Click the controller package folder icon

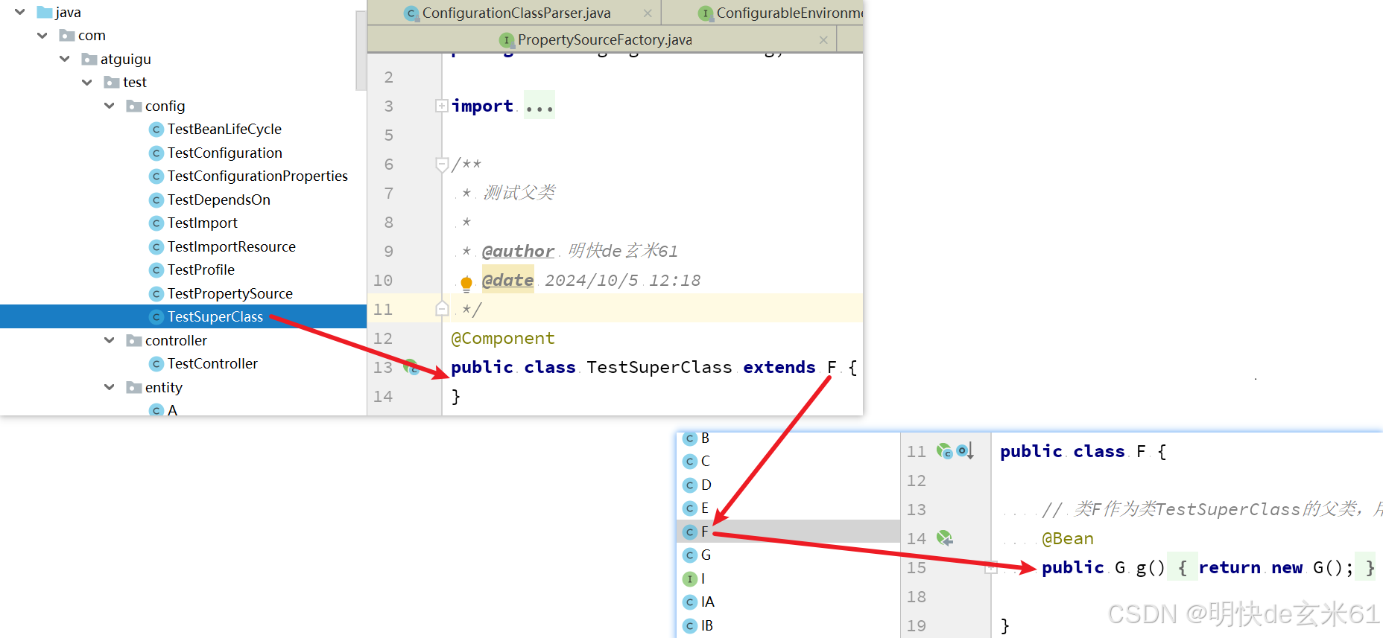(134, 340)
